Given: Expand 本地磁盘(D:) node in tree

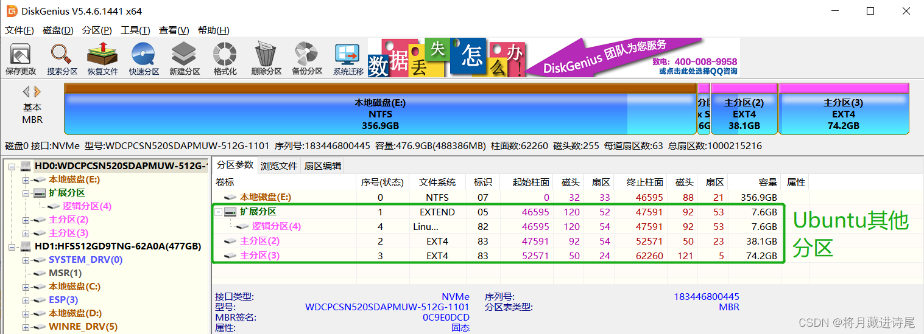Looking at the screenshot, I should 26,313.
